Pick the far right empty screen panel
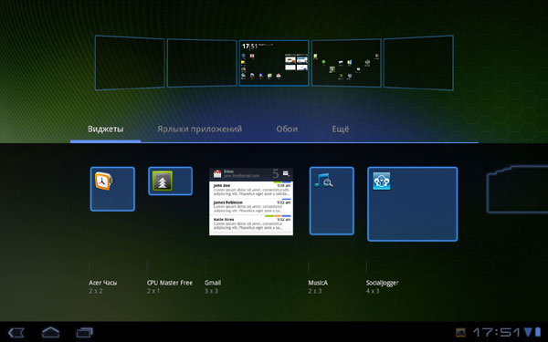The width and height of the screenshot is (548, 342). (418, 62)
